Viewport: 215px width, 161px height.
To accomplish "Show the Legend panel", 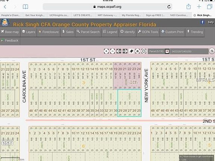I will tap(110, 32).
